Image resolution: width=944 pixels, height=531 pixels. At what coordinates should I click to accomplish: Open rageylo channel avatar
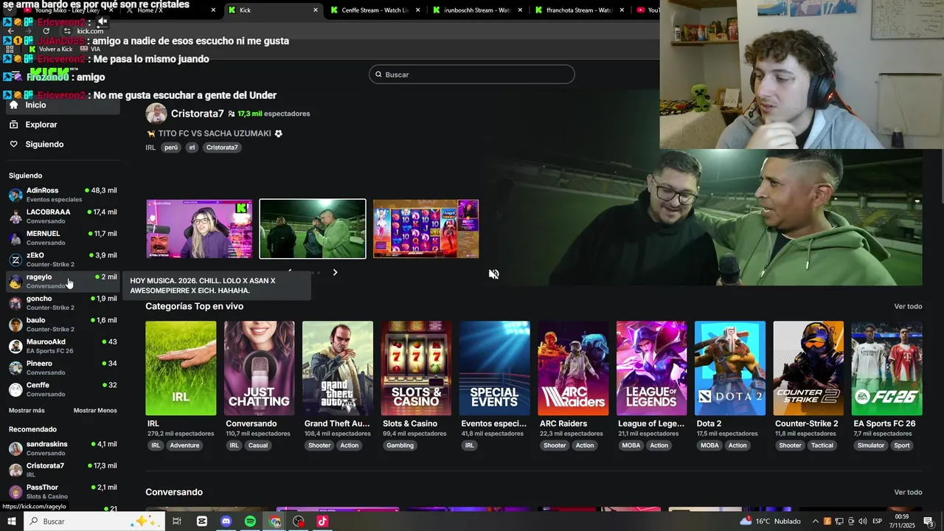point(15,281)
